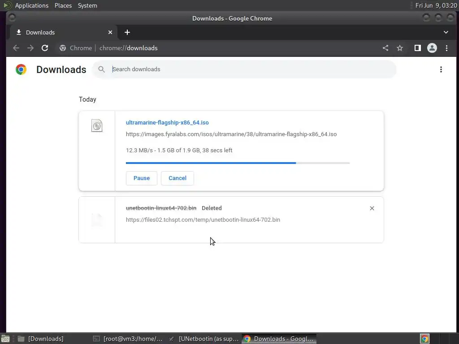Click the download speed status text
This screenshot has width=459, height=344.
(x=179, y=150)
